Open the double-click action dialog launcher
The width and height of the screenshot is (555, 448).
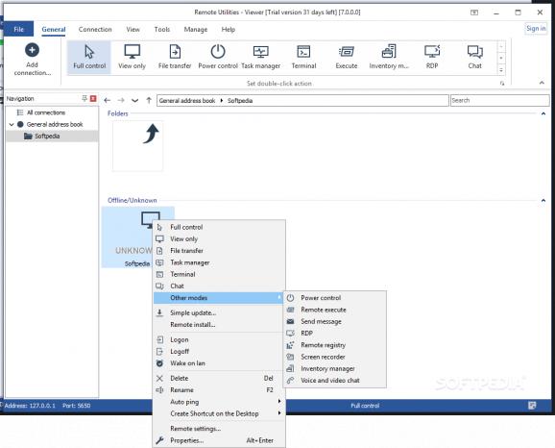point(502,84)
